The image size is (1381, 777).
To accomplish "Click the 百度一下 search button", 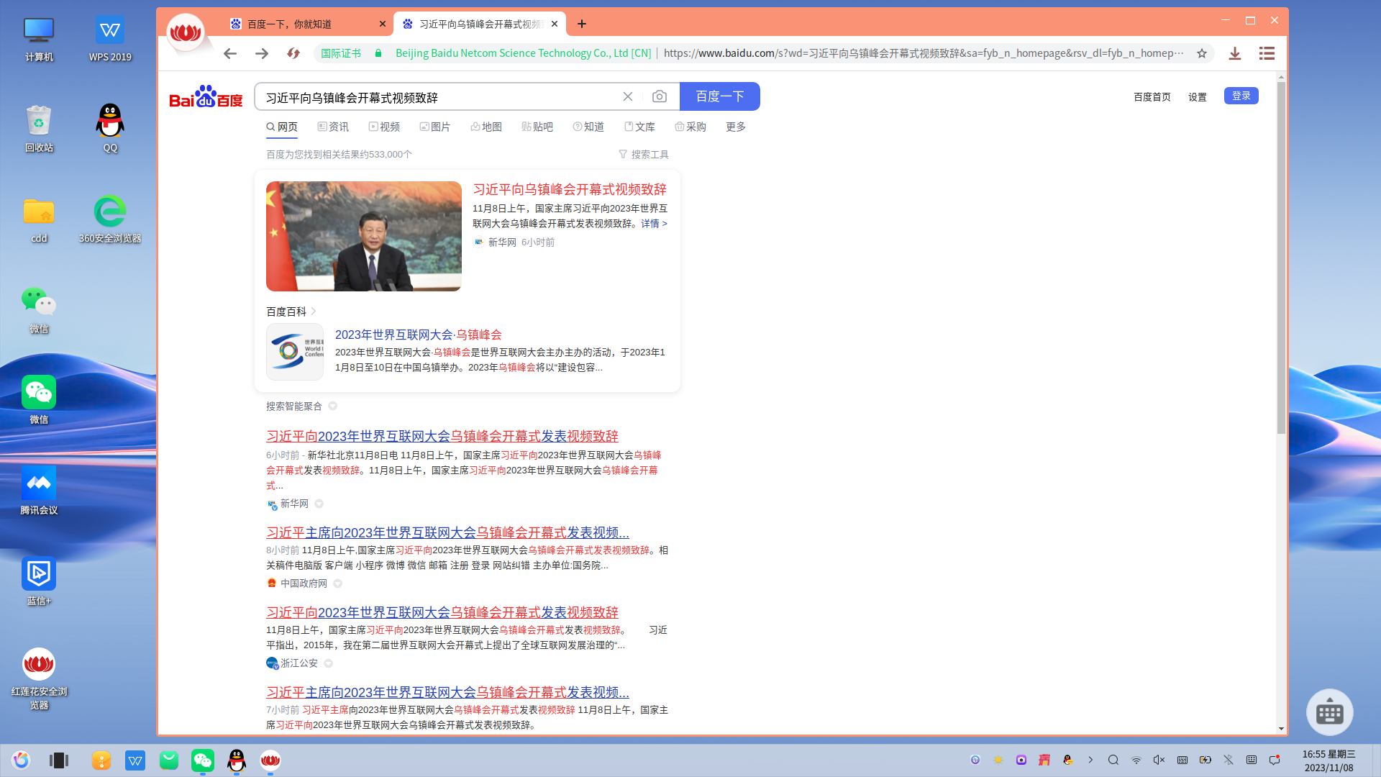I will 719,96.
